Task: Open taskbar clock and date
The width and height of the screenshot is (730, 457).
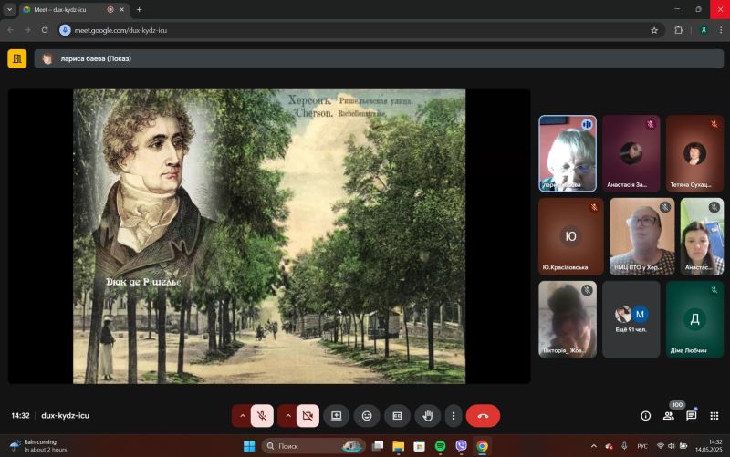Action: pyautogui.click(x=709, y=446)
